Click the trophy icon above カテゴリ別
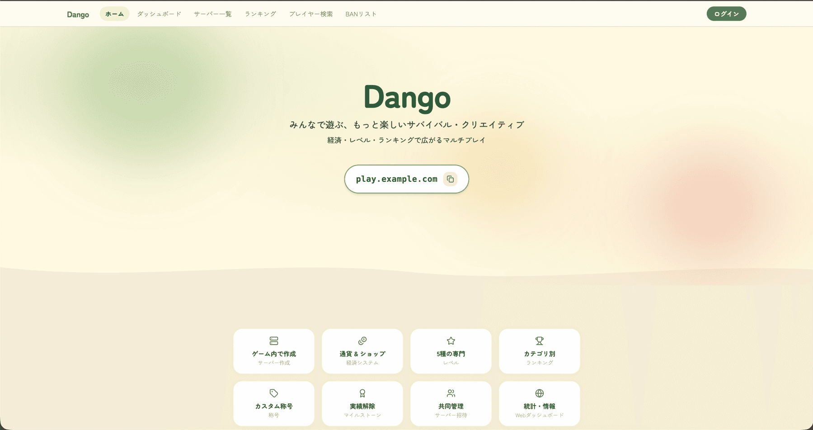 [540, 341]
